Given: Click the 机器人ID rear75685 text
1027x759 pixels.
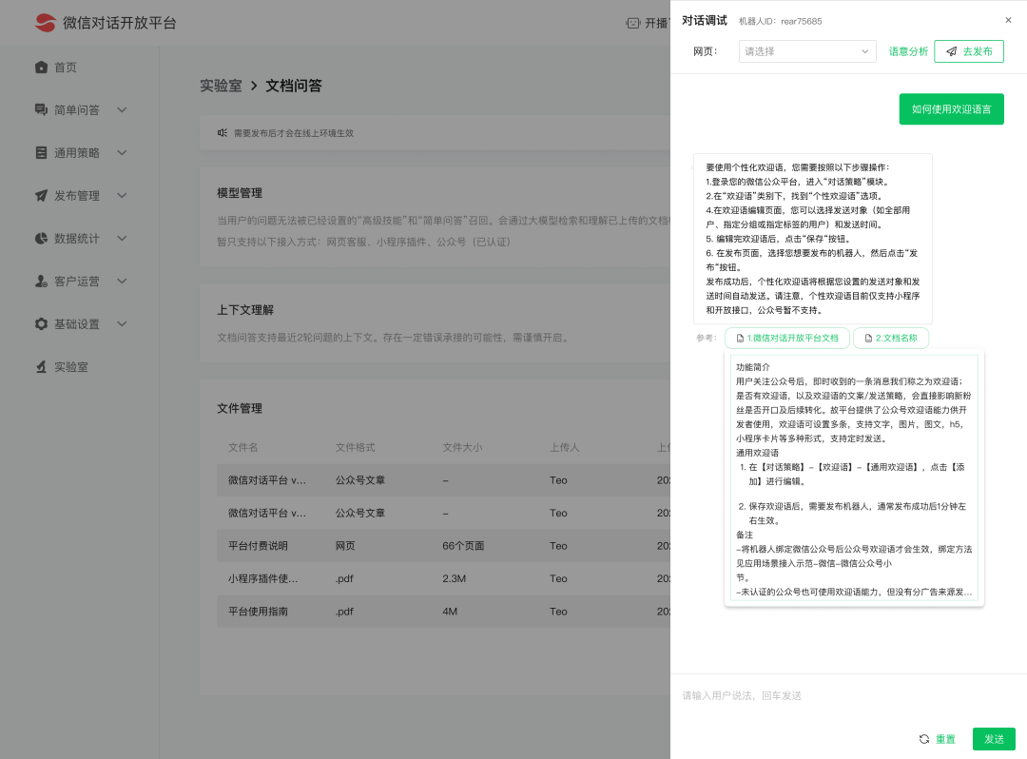Looking at the screenshot, I should tap(780, 21).
